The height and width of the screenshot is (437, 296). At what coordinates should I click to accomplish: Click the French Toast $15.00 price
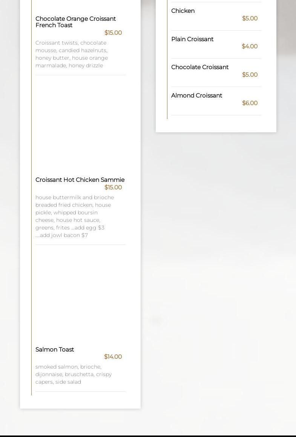[x=113, y=33]
